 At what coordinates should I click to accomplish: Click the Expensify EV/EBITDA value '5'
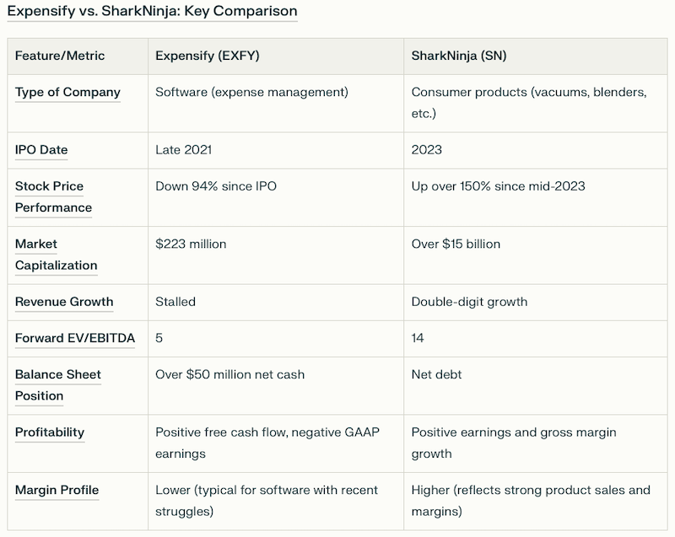coord(159,338)
